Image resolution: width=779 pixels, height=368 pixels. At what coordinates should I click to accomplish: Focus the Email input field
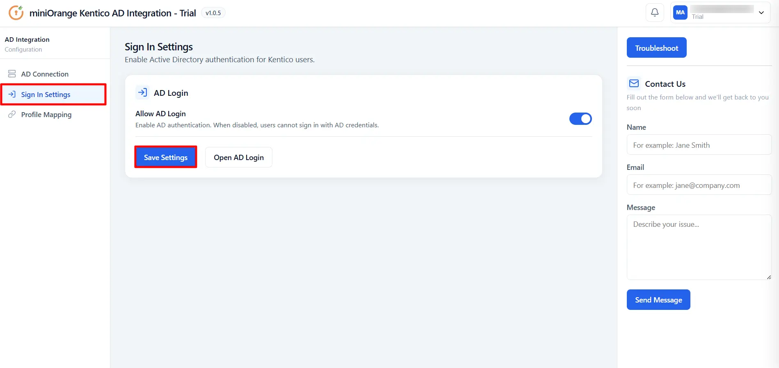click(x=699, y=185)
